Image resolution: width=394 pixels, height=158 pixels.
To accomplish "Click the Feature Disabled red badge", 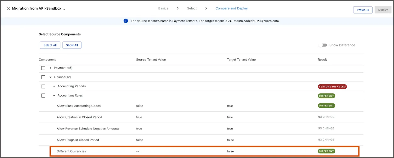I will (332, 87).
